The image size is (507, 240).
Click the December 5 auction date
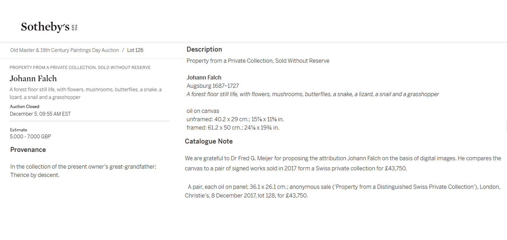(x=40, y=114)
